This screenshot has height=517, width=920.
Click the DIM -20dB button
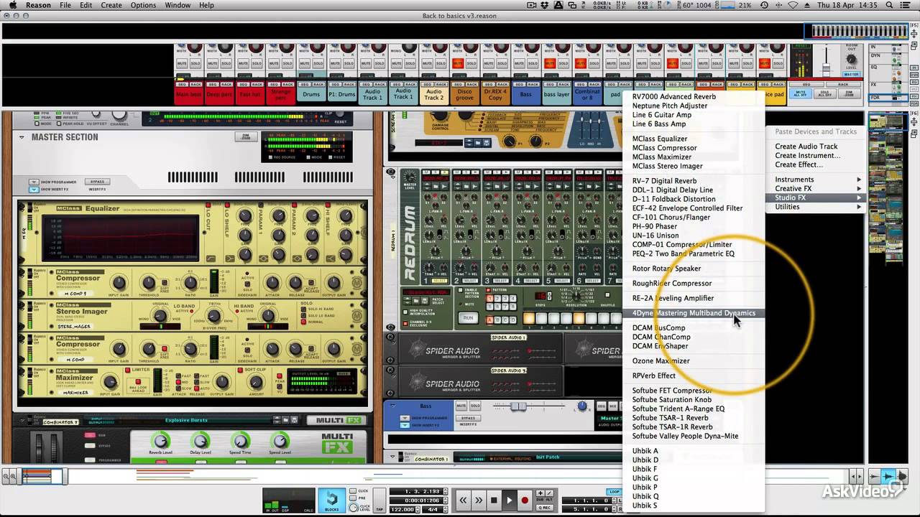(246, 136)
